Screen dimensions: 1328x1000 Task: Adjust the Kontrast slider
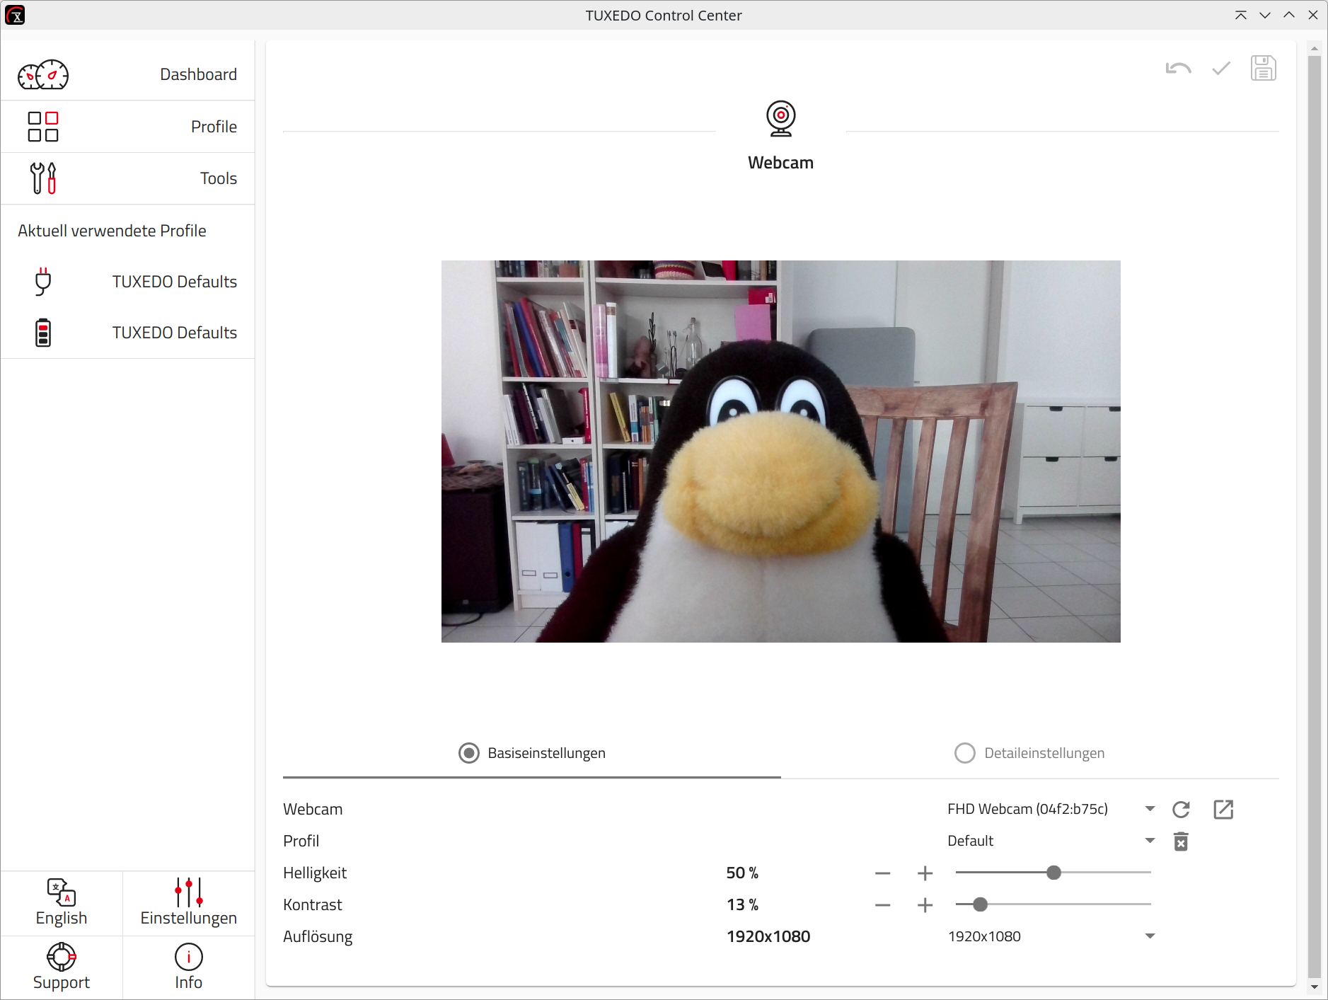pos(1053,904)
